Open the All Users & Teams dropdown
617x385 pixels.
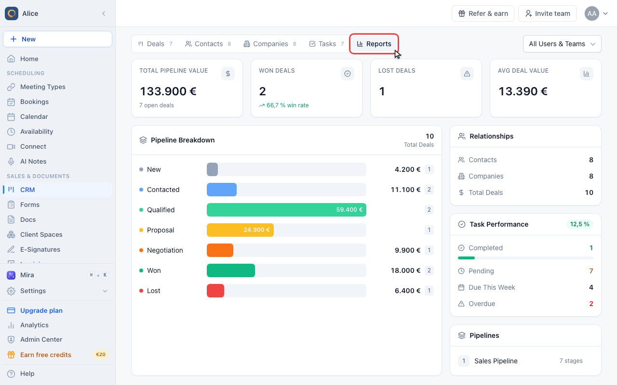562,44
